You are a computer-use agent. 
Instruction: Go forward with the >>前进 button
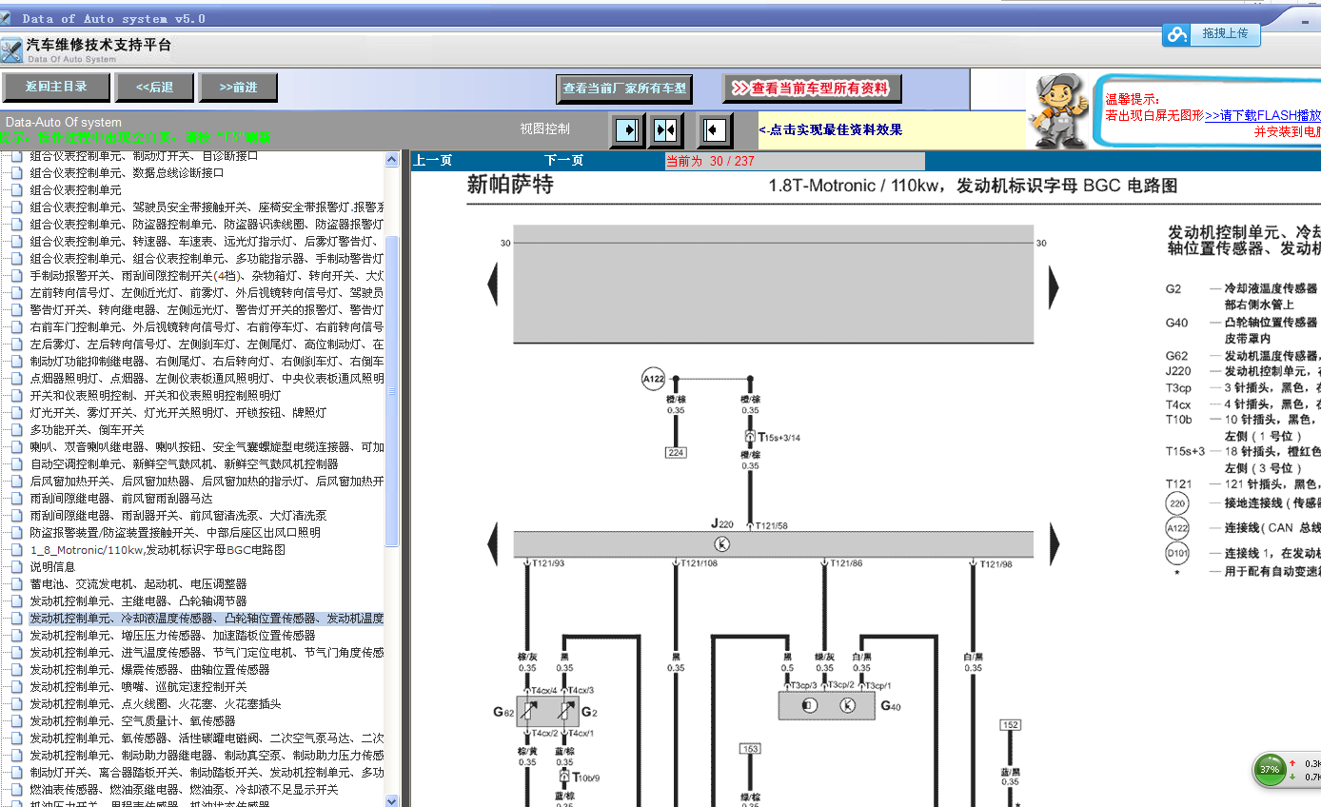click(238, 88)
